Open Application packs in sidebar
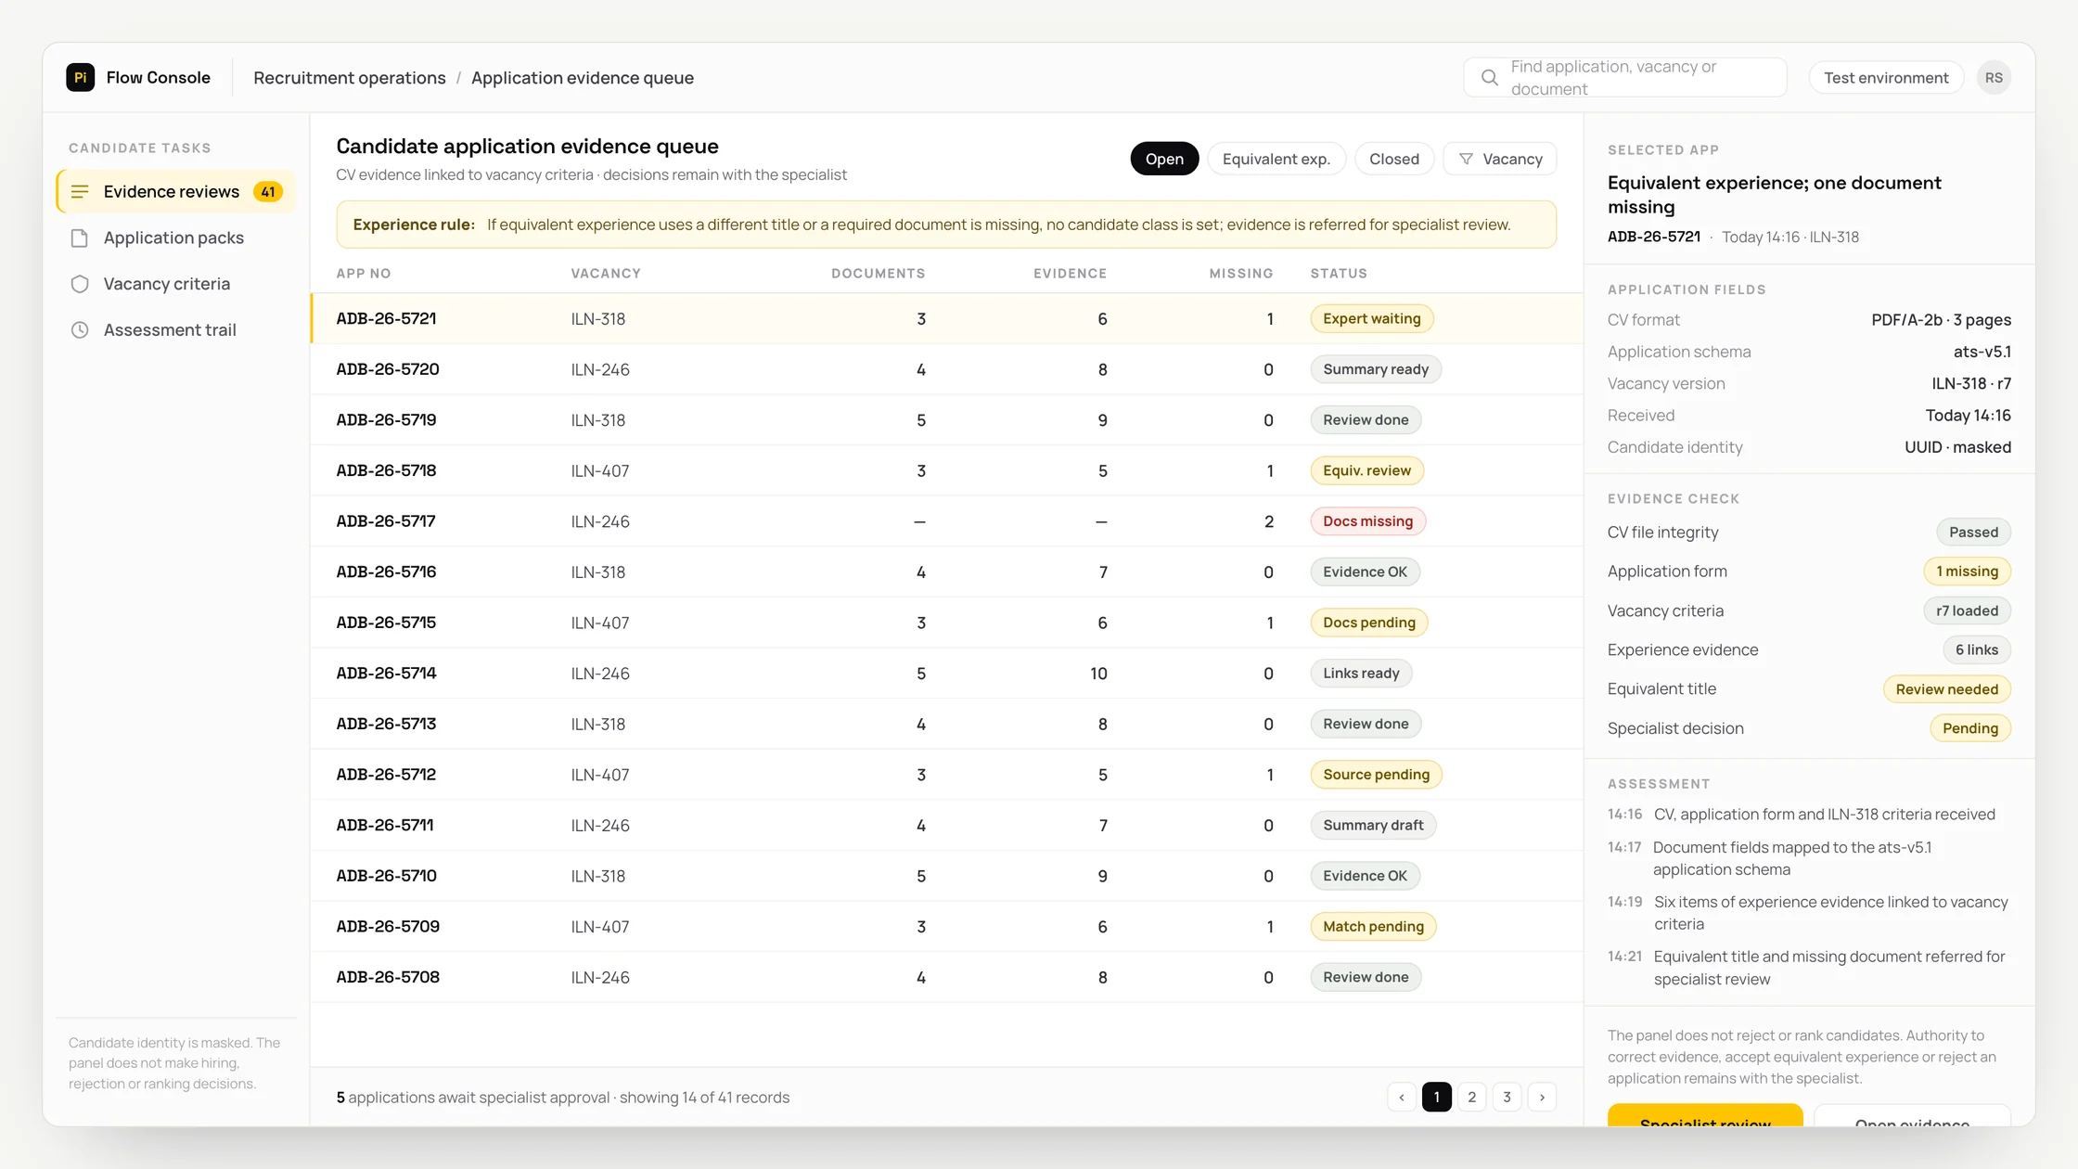Screen dimensions: 2078x1169 pos(176,238)
